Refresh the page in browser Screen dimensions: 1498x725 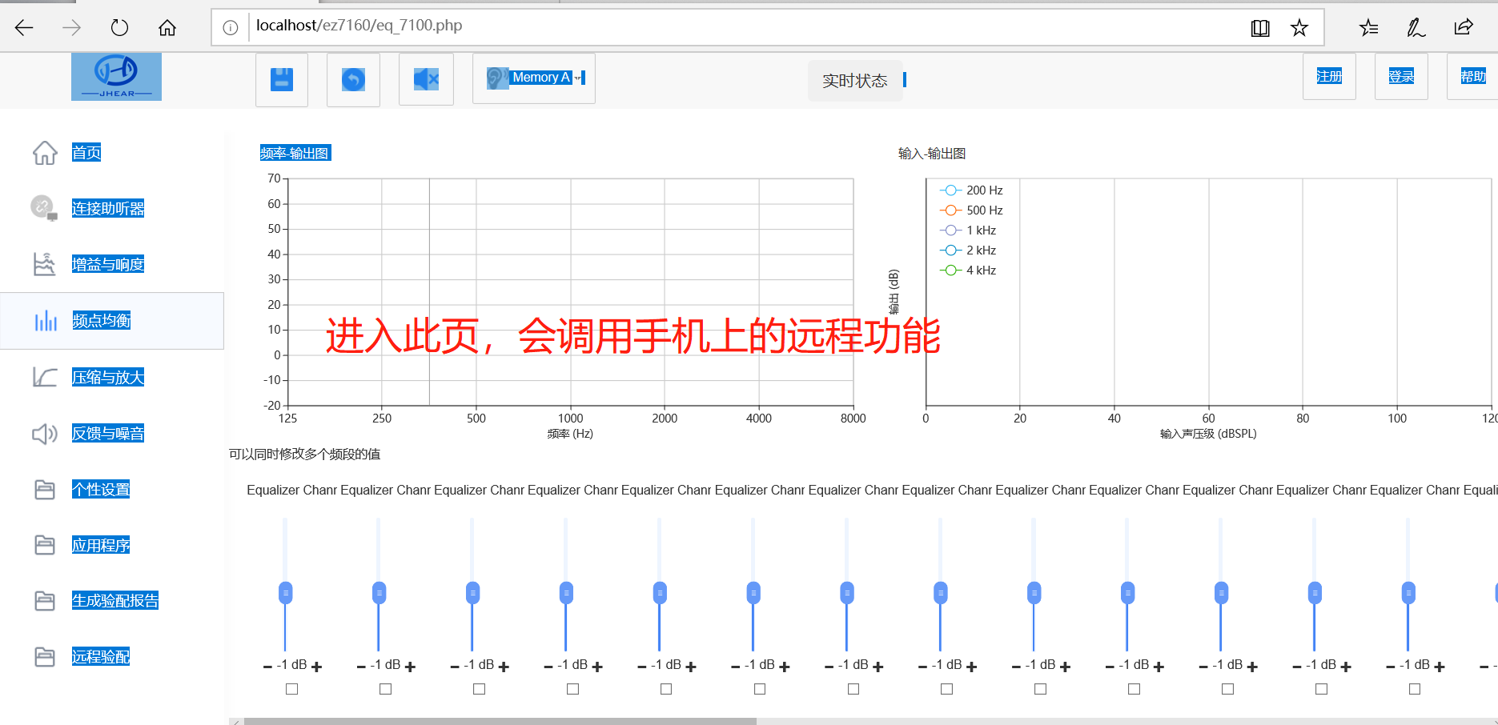pyautogui.click(x=119, y=28)
